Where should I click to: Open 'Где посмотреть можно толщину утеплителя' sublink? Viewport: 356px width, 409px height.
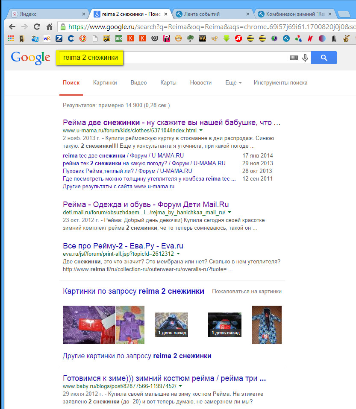tap(149, 179)
